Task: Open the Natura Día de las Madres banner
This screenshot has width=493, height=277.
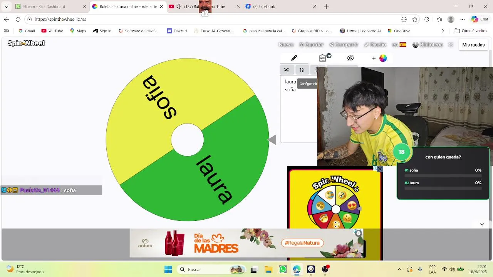Action: tap(247, 243)
